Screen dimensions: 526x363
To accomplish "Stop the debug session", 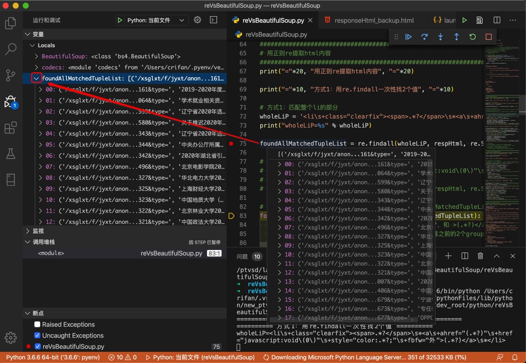I will pyautogui.click(x=489, y=37).
